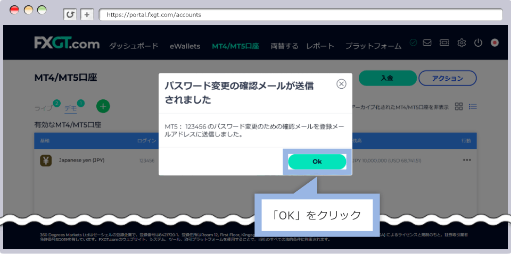This screenshot has width=511, height=254.
Task: Click the power logout icon
Action: [478, 43]
